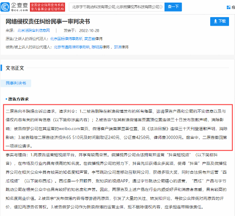Click the 查一下 search button
This screenshot has height=216, width=235.
pyautogui.click(x=173, y=7)
